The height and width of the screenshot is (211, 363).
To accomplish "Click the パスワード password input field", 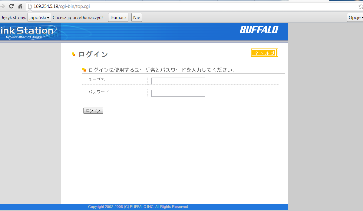I will [178, 93].
